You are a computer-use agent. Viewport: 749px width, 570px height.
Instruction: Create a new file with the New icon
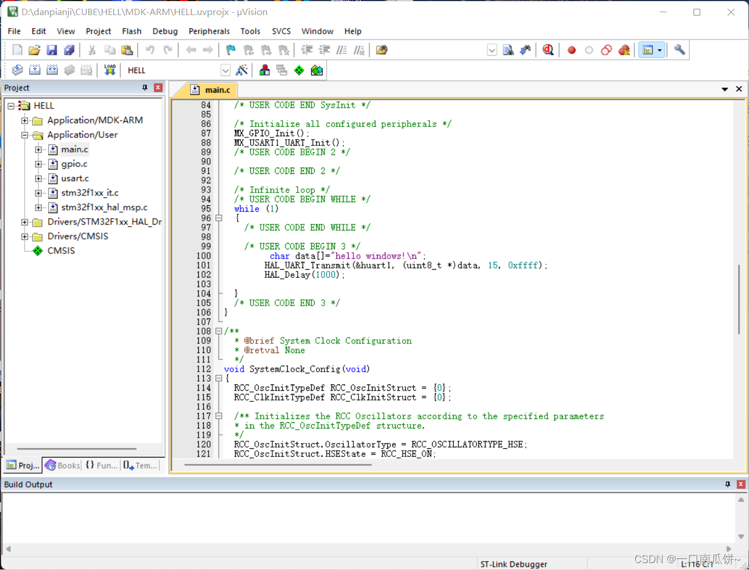(17, 50)
